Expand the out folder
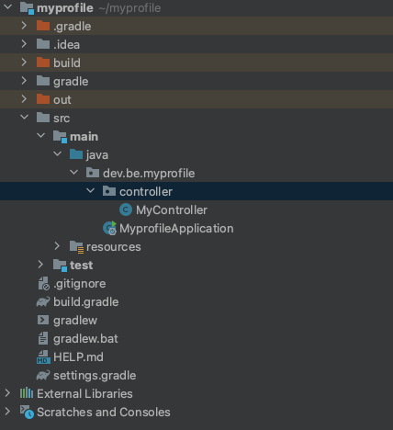Screen dimensions: 393x430 [24, 99]
